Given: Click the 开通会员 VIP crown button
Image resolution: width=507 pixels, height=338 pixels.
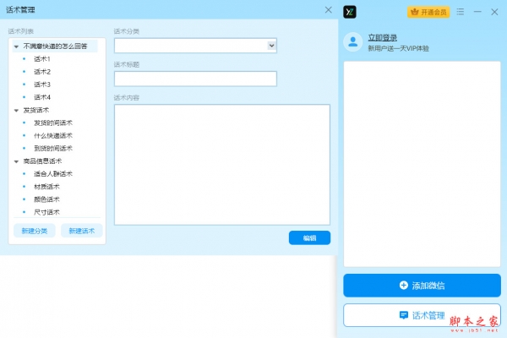Looking at the screenshot, I should pos(429,12).
